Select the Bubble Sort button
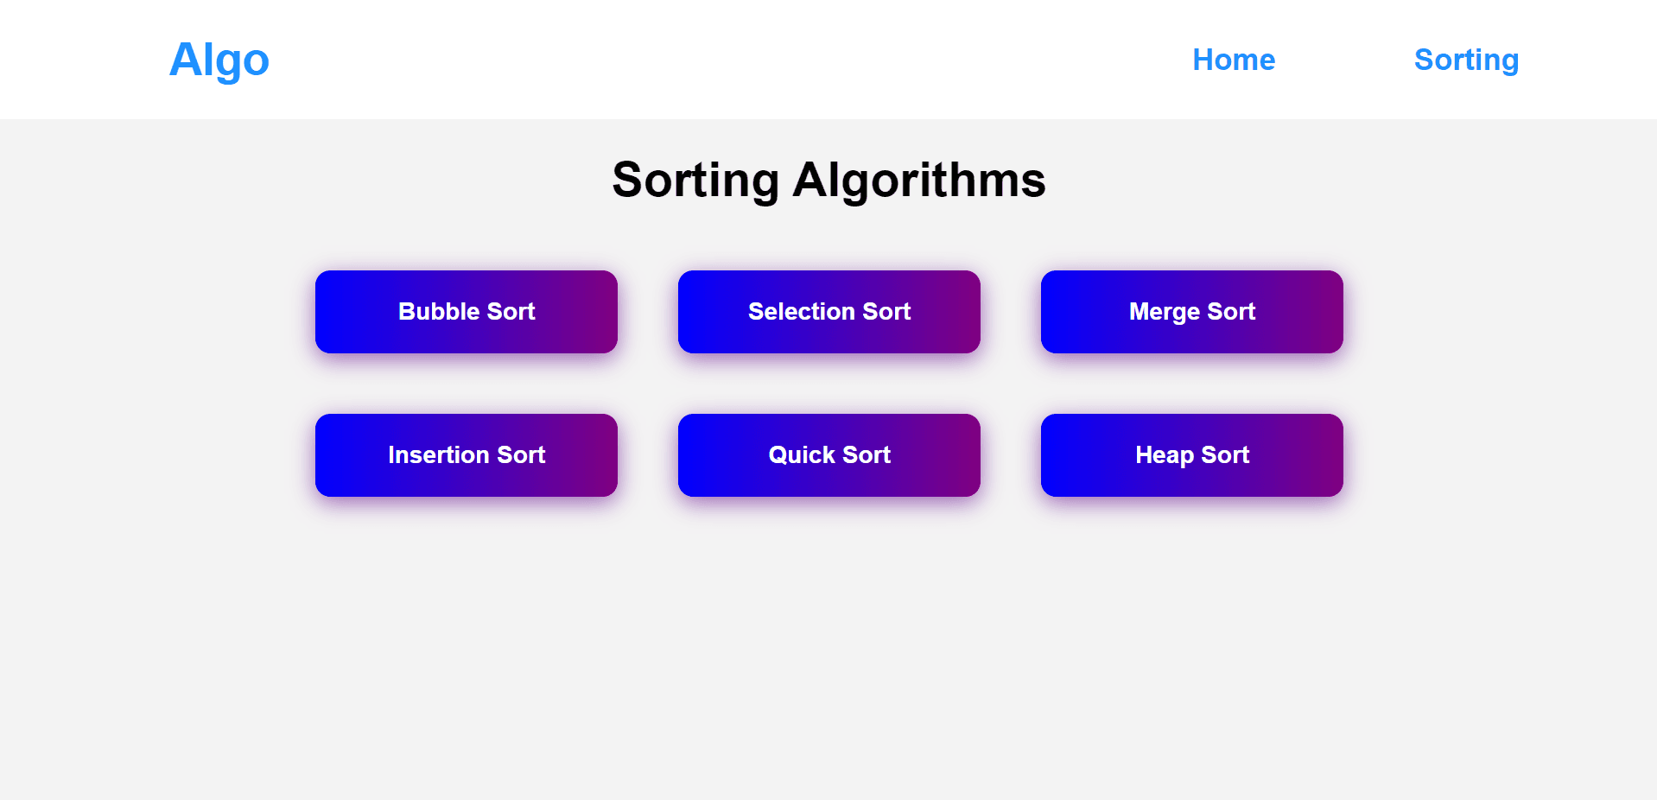The image size is (1657, 800). tap(467, 312)
